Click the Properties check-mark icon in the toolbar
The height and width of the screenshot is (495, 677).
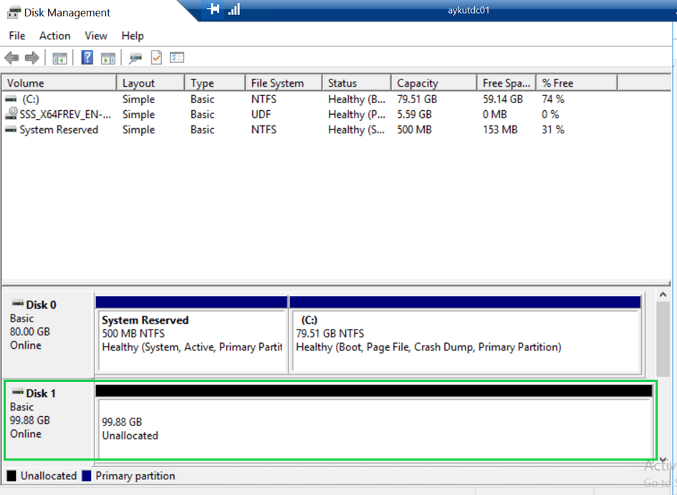point(156,58)
